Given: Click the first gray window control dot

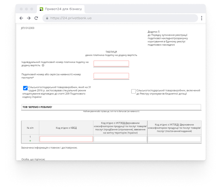Looking at the screenshot, I should click(x=21, y=9).
